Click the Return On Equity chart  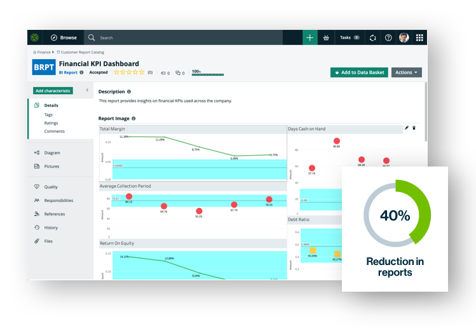(x=193, y=259)
